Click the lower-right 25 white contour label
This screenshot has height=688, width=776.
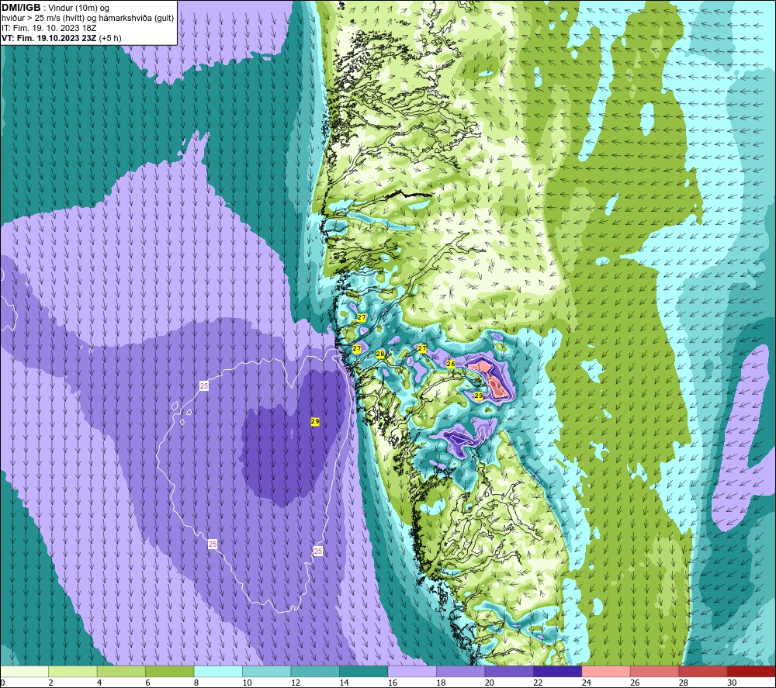pyautogui.click(x=317, y=551)
